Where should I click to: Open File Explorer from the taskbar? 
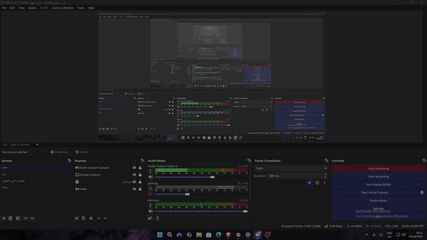(x=199, y=235)
